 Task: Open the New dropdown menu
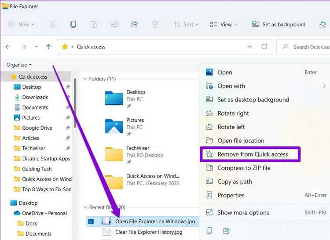coord(21,24)
